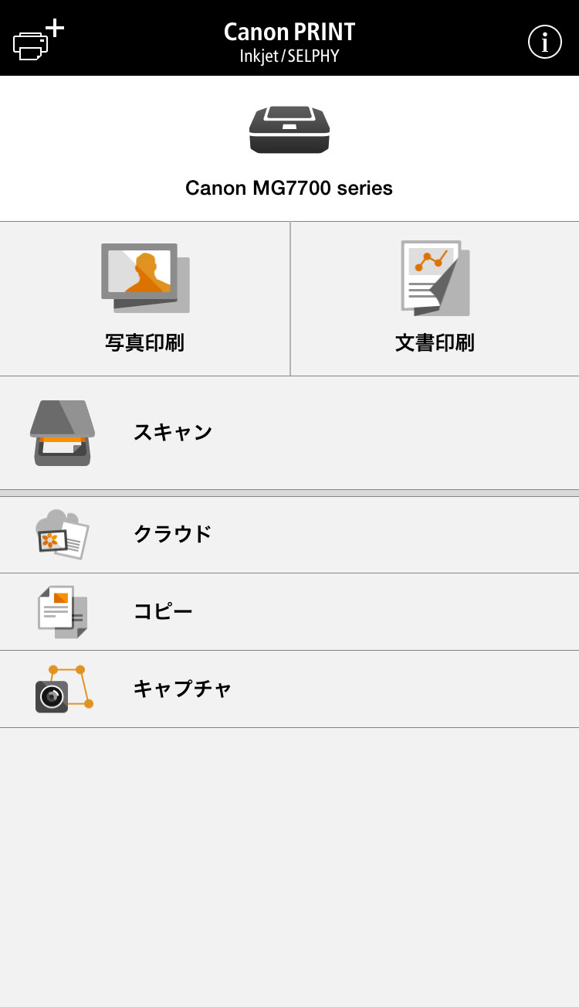Tap the printer device image
This screenshot has height=1007, width=579.
pyautogui.click(x=289, y=129)
